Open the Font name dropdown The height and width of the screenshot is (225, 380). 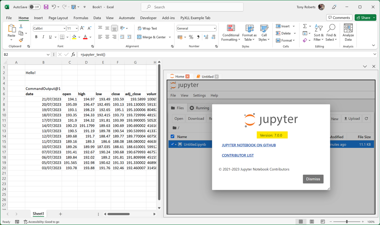(x=64, y=28)
